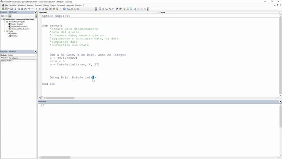Click the 'End Sub' code line
Viewport: 282px width, 159px height.
[49, 84]
